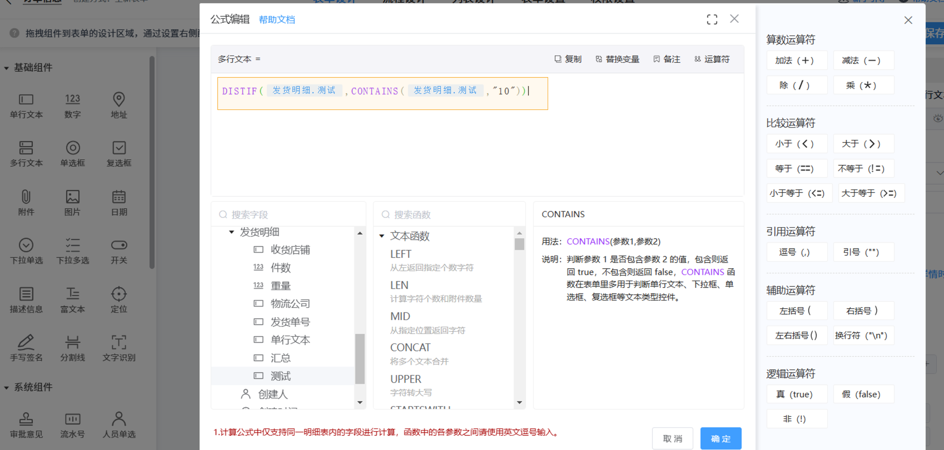Click the field list down arrow
944x450 pixels.
pyautogui.click(x=360, y=402)
